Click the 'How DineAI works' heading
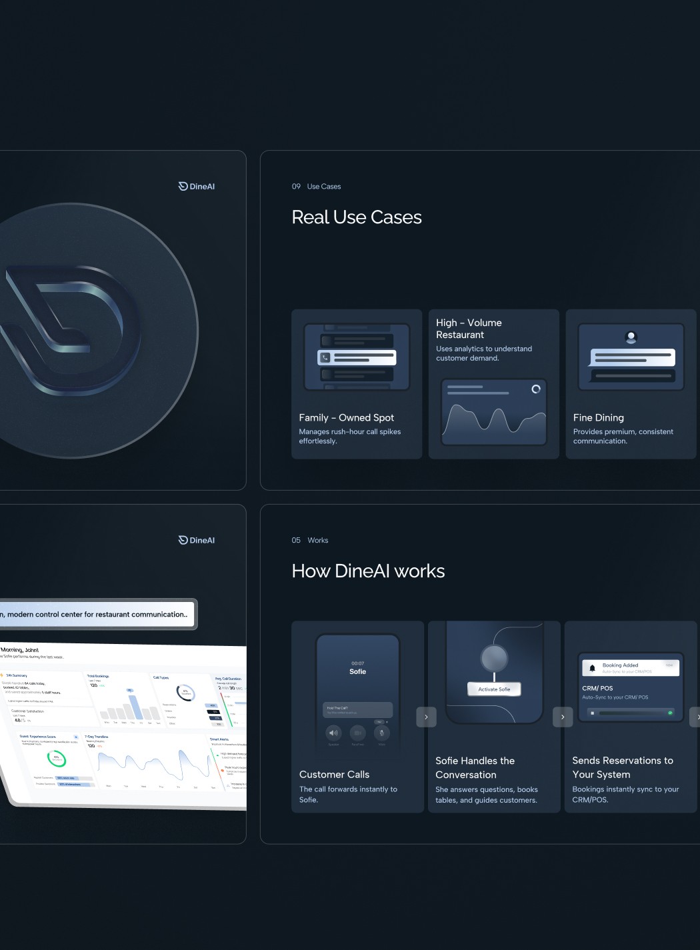The height and width of the screenshot is (950, 700). tap(368, 571)
